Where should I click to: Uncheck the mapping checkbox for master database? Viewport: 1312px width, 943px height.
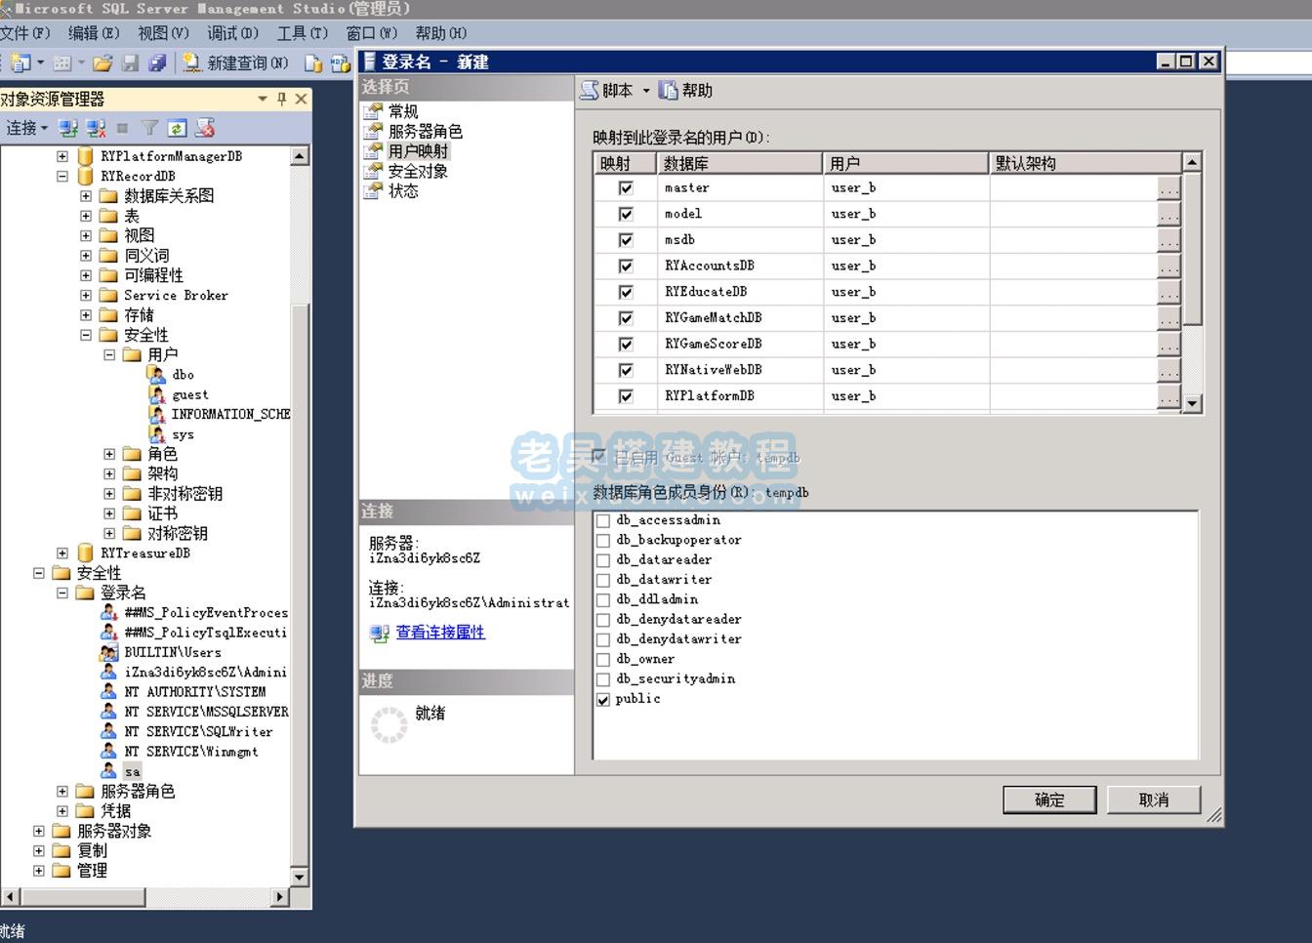[624, 187]
